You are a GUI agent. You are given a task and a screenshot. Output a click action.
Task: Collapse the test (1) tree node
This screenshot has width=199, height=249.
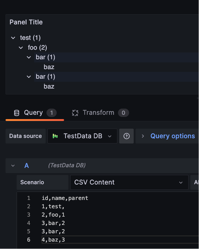point(13,38)
